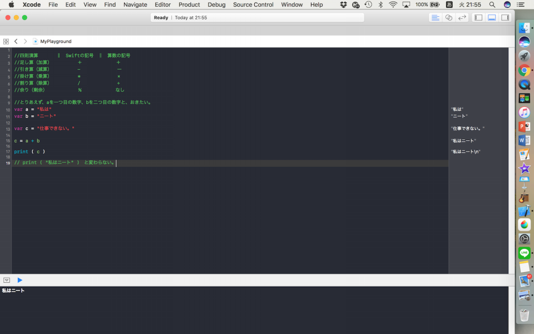
Task: Open Time Machine menu bar icon
Action: pyautogui.click(x=368, y=4)
